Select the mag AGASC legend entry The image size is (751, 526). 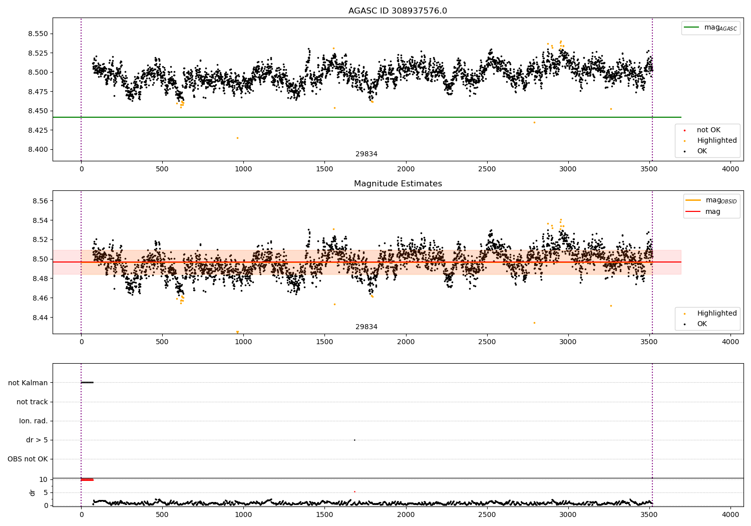711,28
